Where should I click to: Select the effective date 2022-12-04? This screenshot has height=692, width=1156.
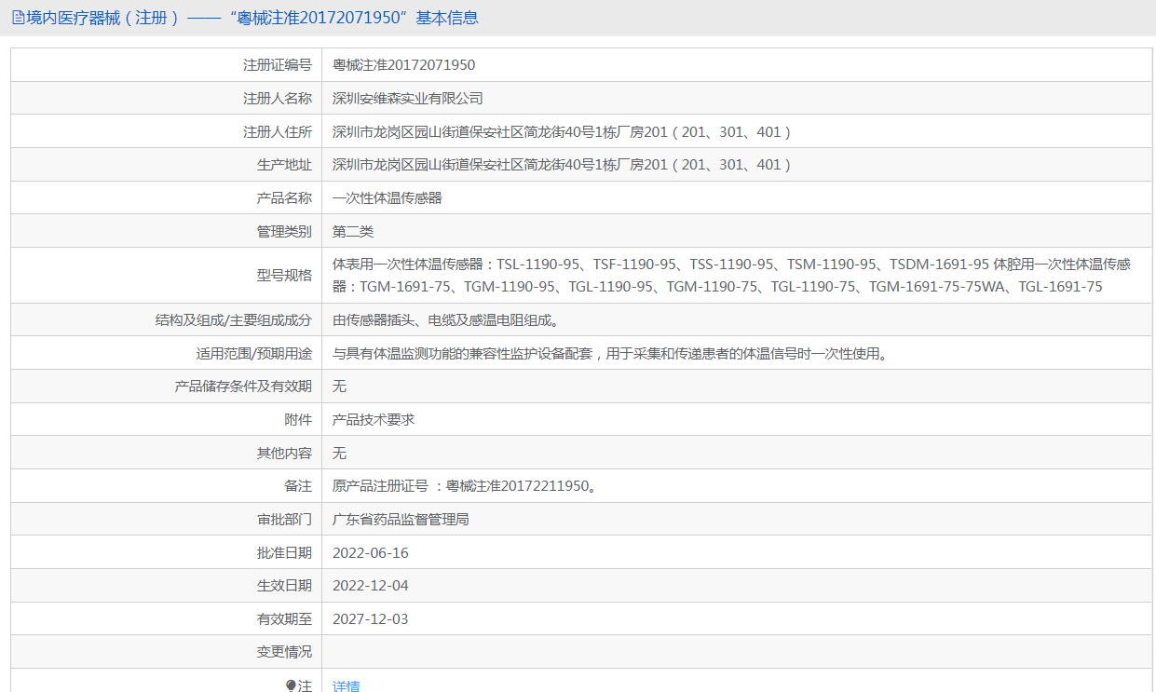(371, 586)
